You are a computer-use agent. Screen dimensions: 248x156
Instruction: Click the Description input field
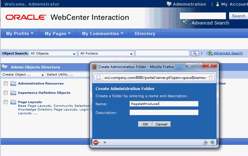click(x=164, y=112)
